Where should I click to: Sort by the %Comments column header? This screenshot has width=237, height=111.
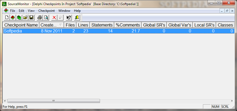[128, 25]
